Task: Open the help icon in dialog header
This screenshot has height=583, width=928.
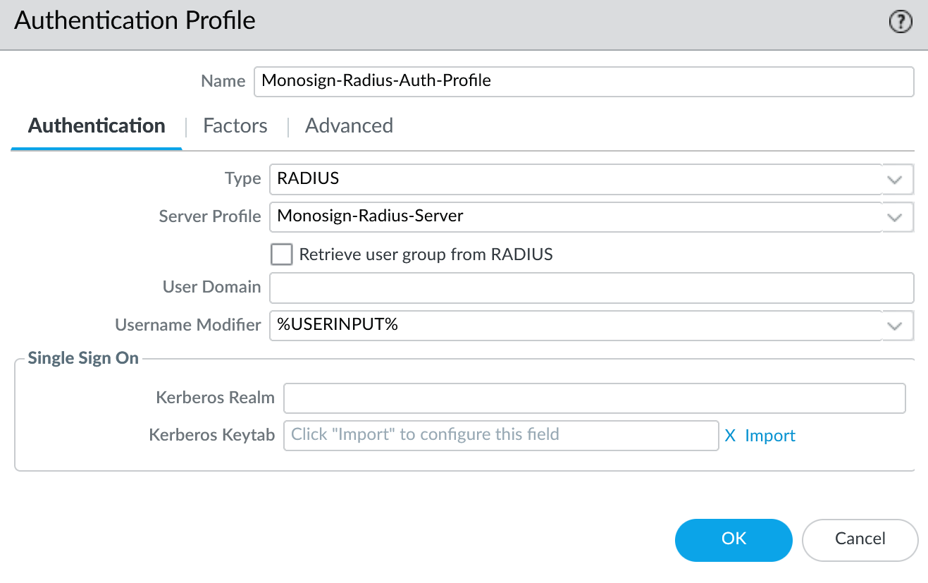Action: pos(900,23)
